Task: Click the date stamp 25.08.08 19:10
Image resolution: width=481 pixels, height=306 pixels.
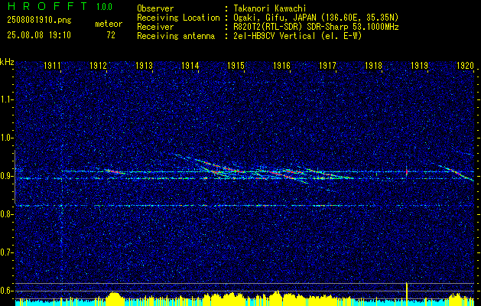Action: coord(39,35)
